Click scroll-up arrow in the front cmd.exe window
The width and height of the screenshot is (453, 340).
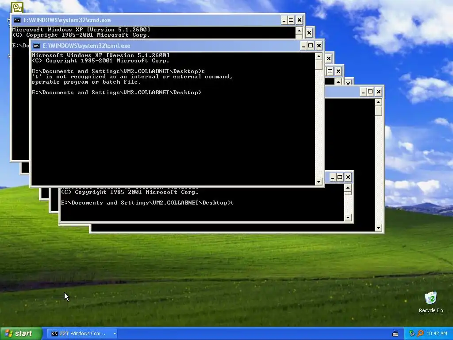point(319,56)
